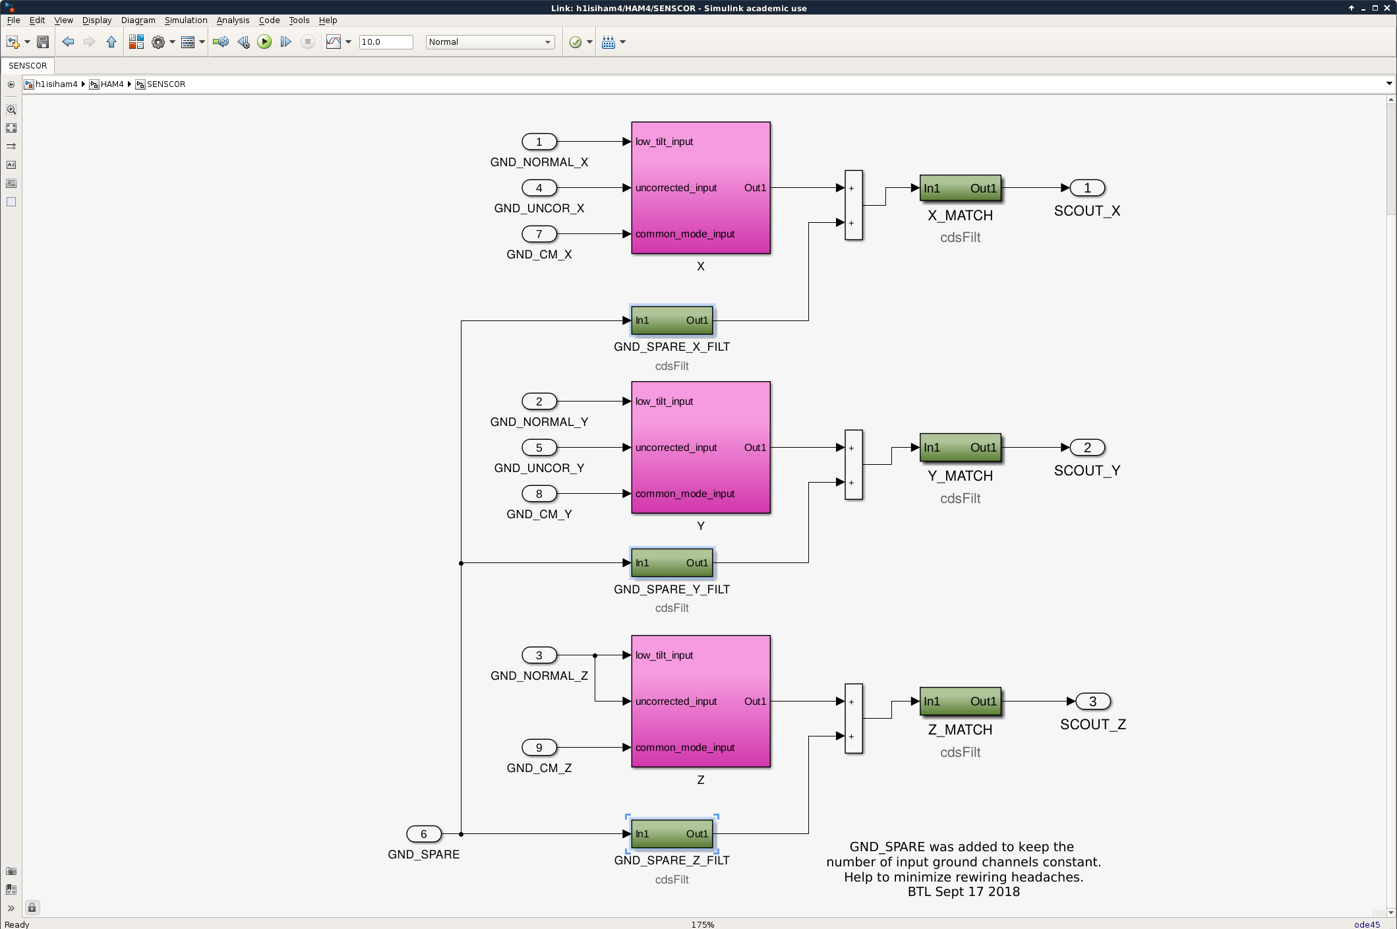1397x929 pixels.
Task: Save the model with the floppy disk icon
Action: [43, 42]
